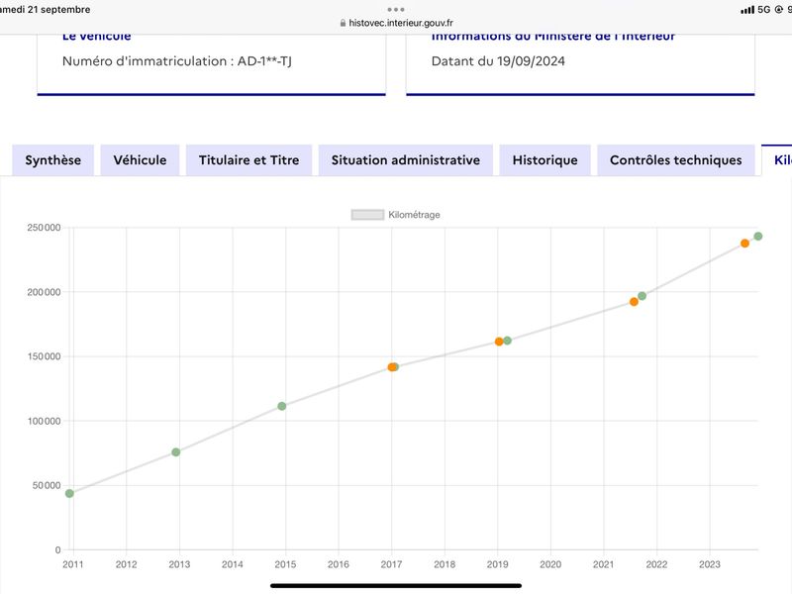The height and width of the screenshot is (594, 792).
Task: Tap the 5G network indicator
Action: [x=763, y=10]
